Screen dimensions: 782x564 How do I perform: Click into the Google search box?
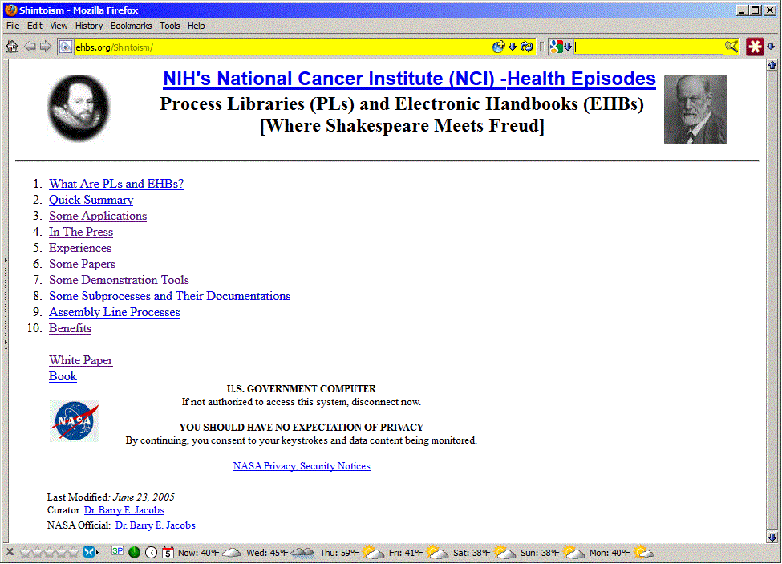click(x=648, y=47)
